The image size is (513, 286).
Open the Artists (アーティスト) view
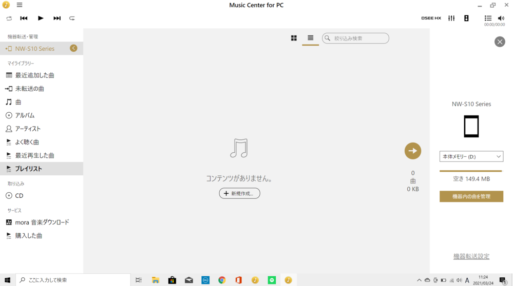tap(42, 129)
